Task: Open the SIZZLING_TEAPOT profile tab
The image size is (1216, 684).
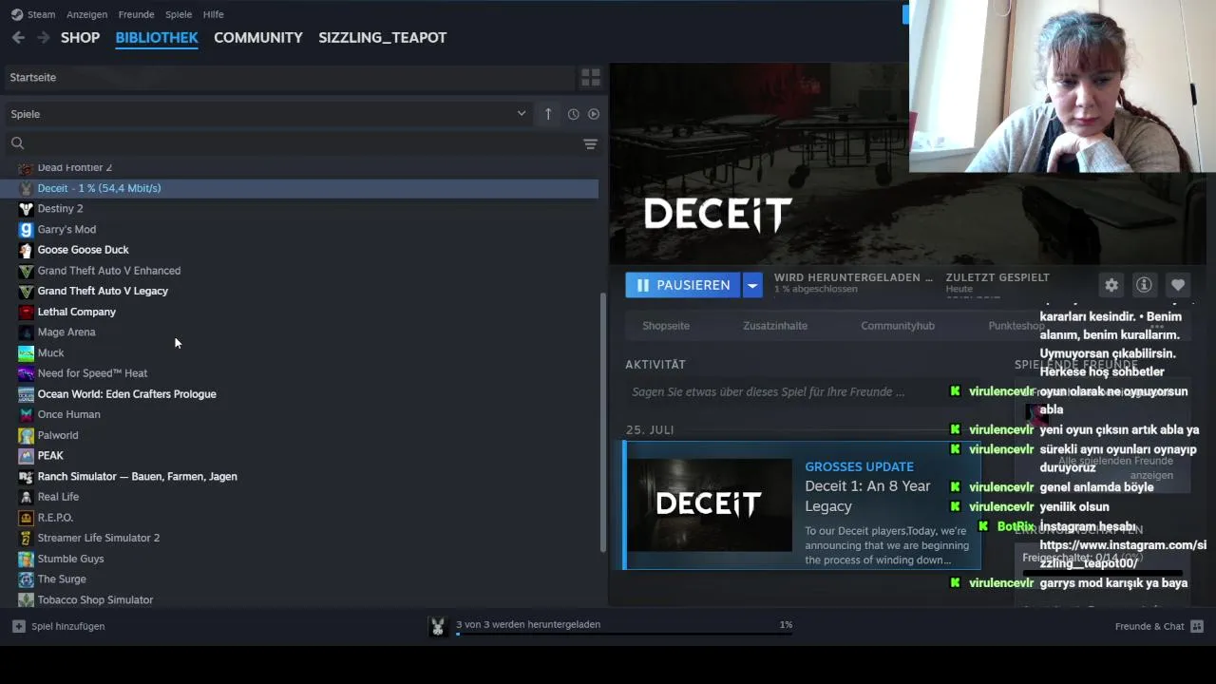Action: click(x=382, y=37)
